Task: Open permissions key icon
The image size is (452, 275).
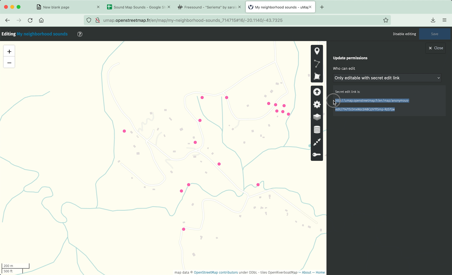Action: 317,155
